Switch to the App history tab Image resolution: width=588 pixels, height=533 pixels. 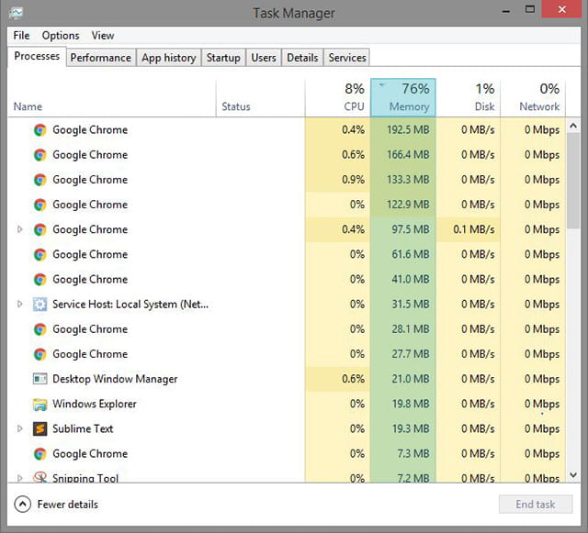[169, 58]
